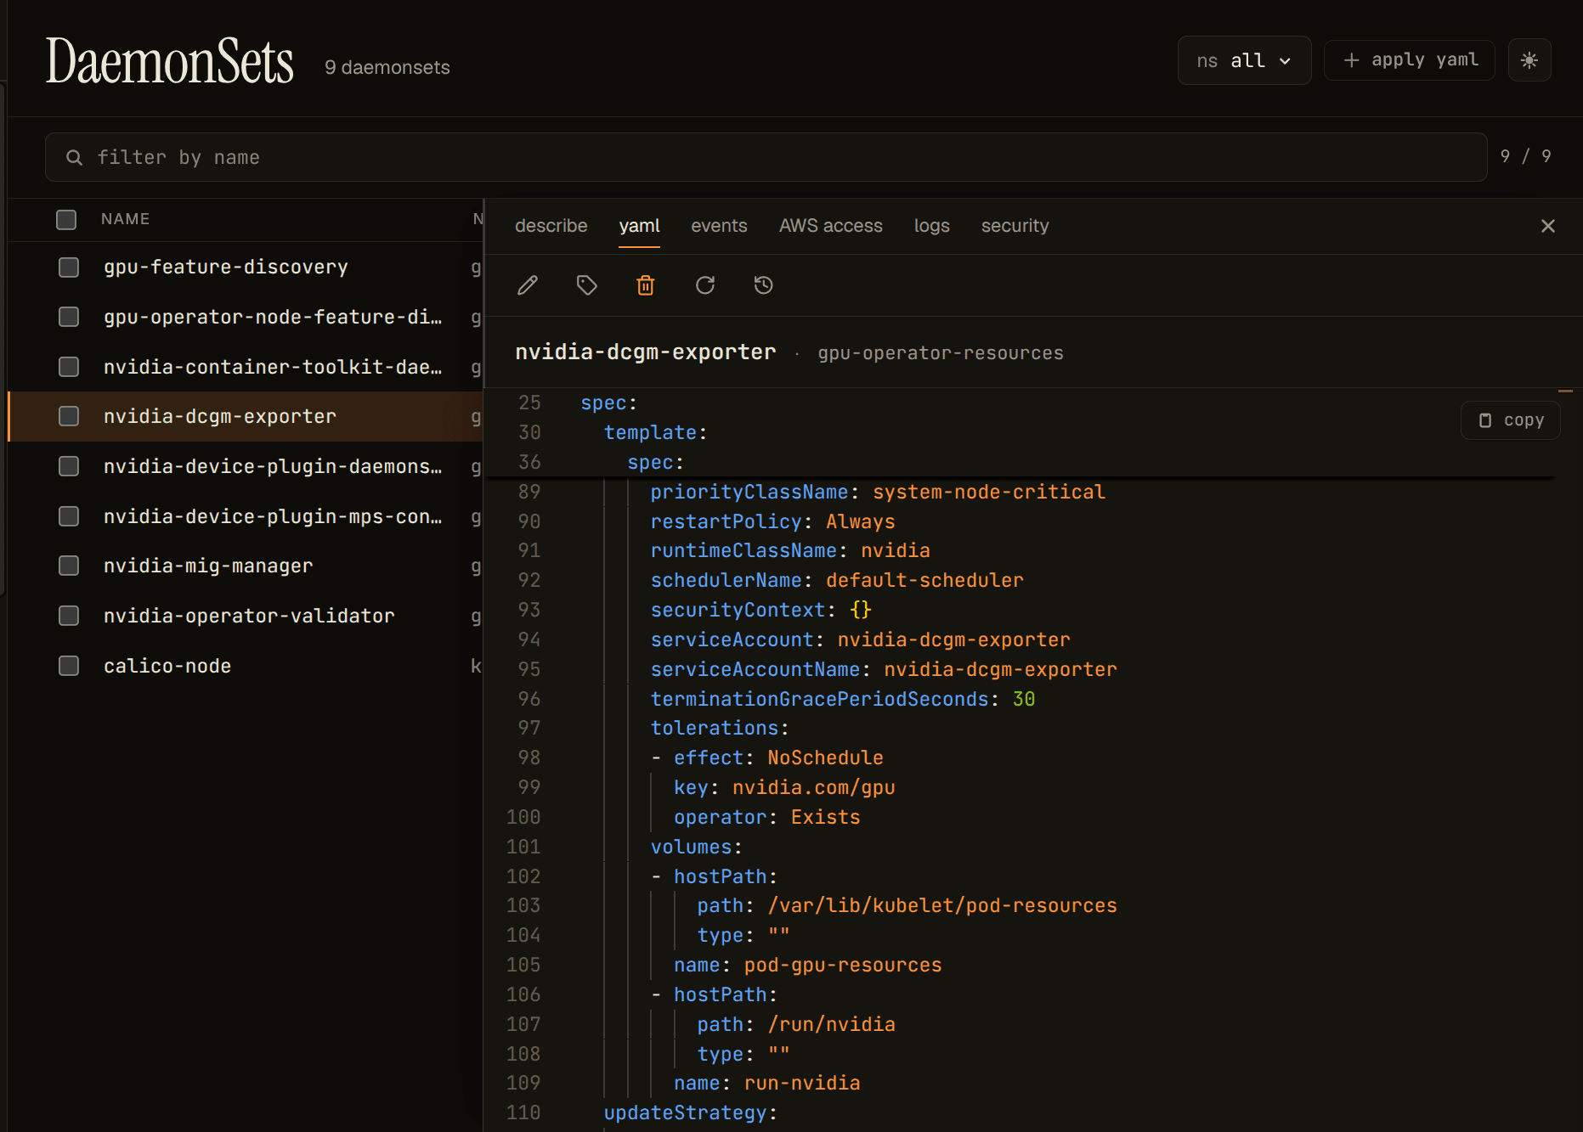Screen dimensions: 1583x1132
Task: Select nvidia-device-plugin-daemons… row name
Action: 273,466
